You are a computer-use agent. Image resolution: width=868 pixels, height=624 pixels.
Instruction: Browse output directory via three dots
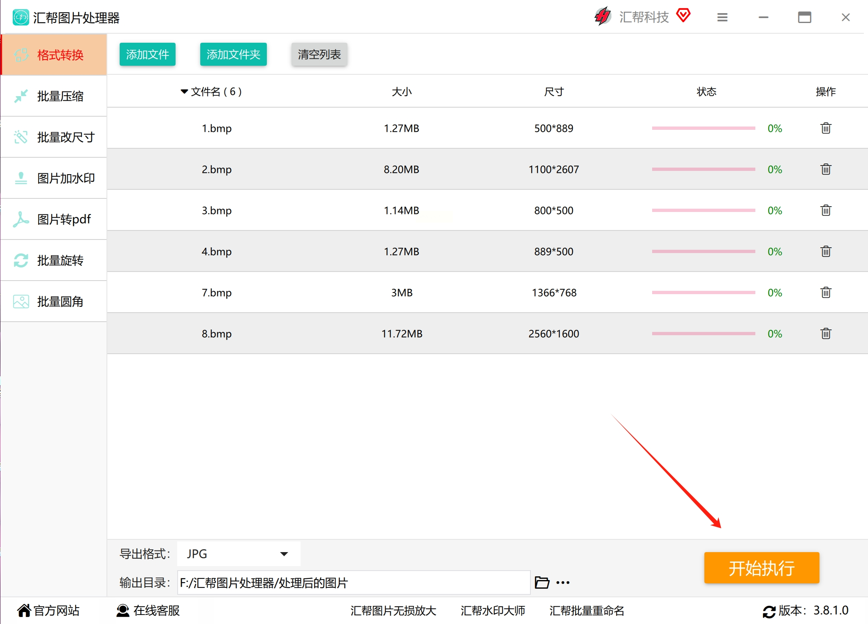pos(563,583)
